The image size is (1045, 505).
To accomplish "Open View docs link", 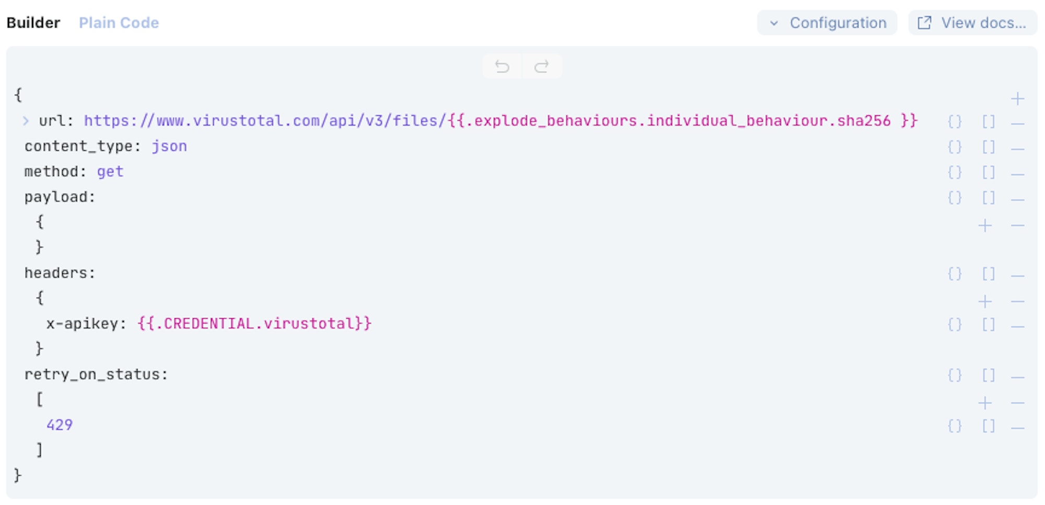I will click(x=972, y=23).
